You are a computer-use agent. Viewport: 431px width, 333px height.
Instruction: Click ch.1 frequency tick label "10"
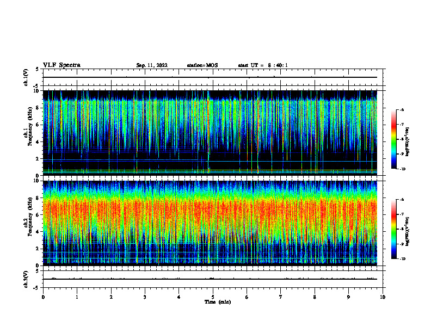pos(37,91)
